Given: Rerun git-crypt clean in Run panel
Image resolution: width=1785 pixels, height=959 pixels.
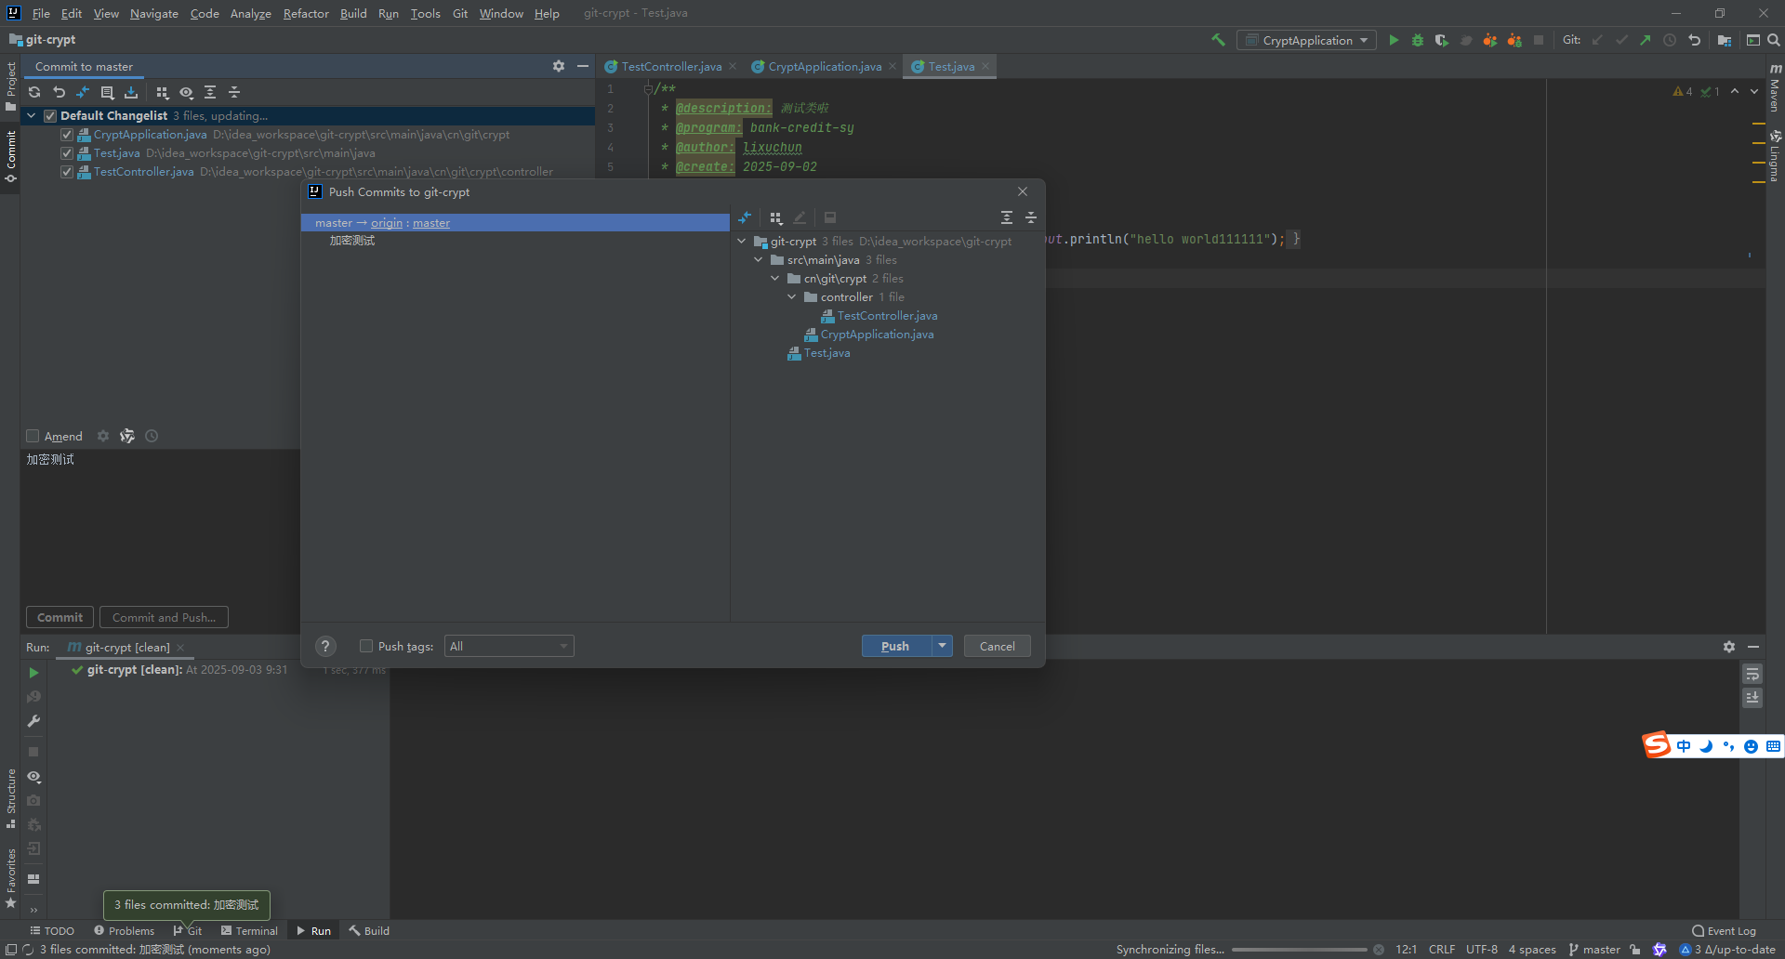Looking at the screenshot, I should 33,673.
